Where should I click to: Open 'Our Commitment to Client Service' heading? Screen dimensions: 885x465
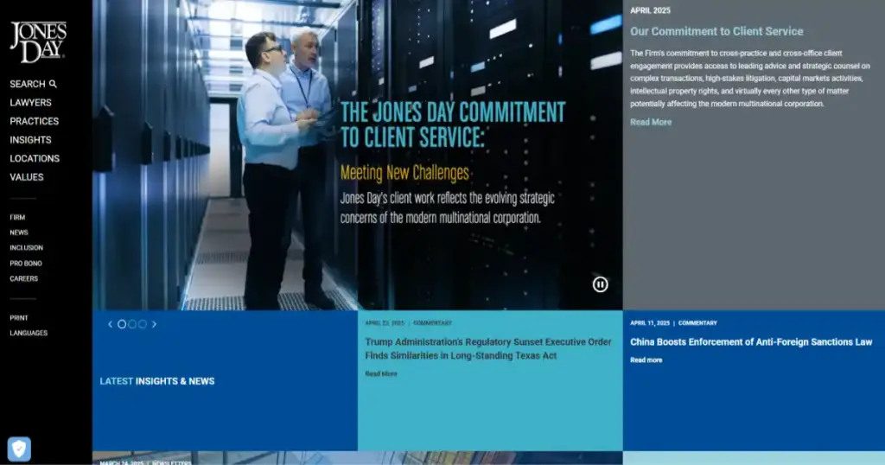[716, 32]
